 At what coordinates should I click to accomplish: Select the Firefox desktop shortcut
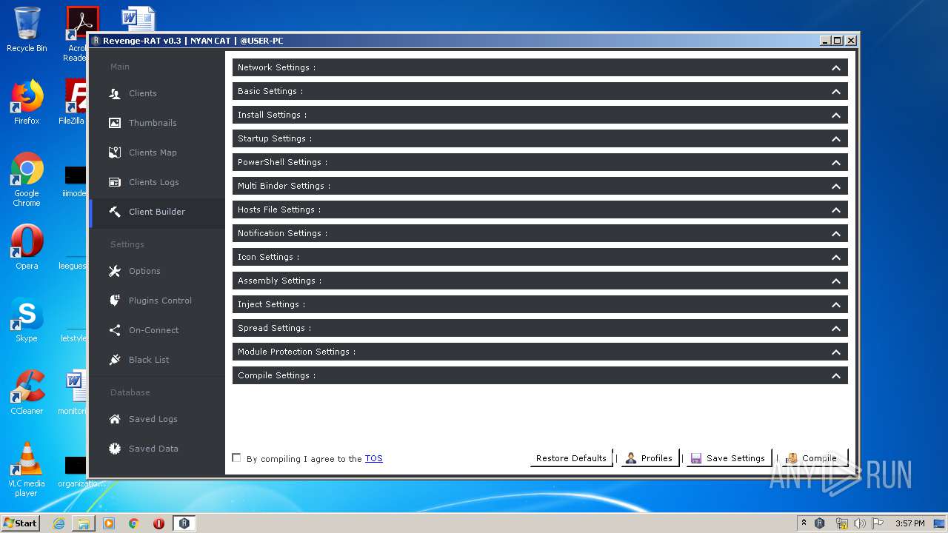(x=27, y=102)
